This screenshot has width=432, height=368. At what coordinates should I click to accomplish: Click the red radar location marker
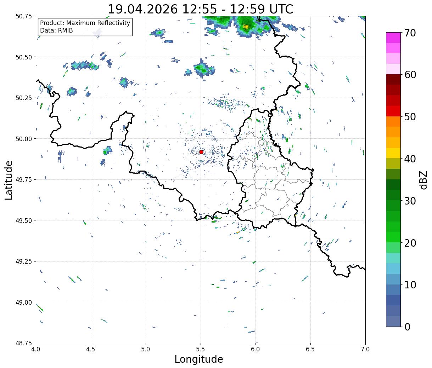201,152
